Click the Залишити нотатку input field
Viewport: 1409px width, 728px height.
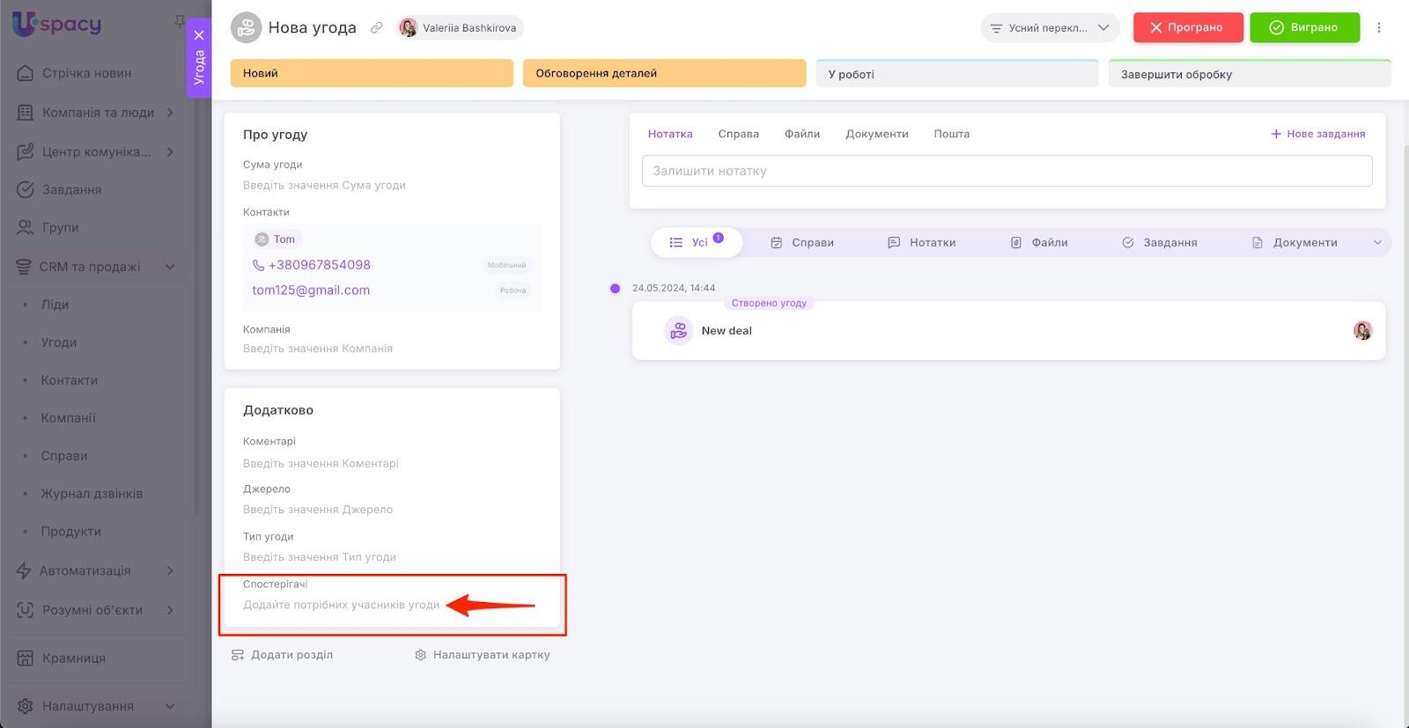(x=1006, y=171)
